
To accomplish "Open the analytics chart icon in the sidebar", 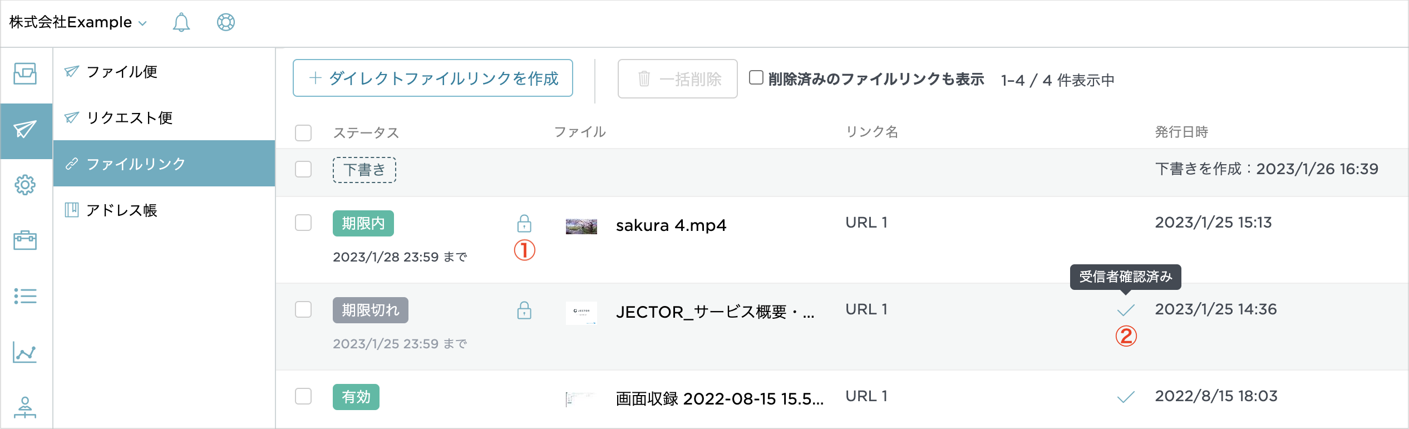I will (x=26, y=352).
